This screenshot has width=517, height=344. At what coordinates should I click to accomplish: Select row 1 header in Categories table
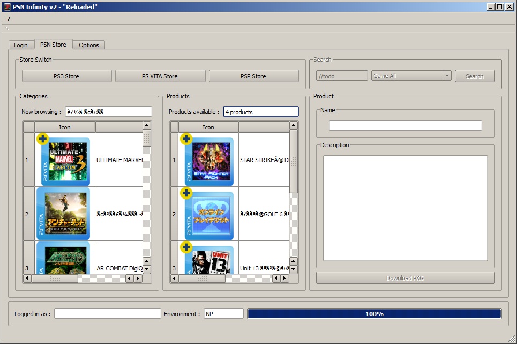[x=29, y=160]
